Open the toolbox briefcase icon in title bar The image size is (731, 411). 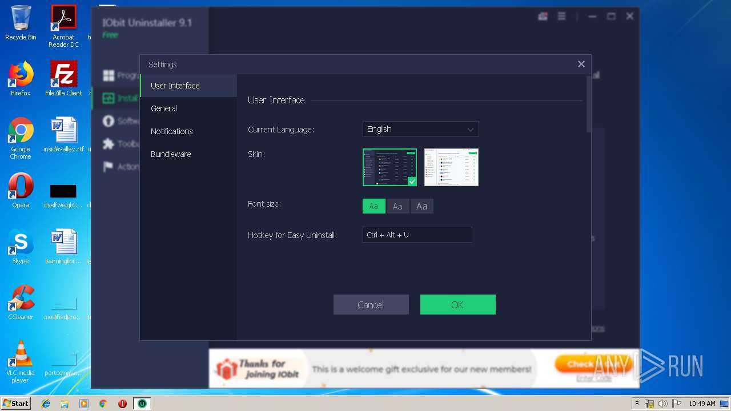(543, 16)
